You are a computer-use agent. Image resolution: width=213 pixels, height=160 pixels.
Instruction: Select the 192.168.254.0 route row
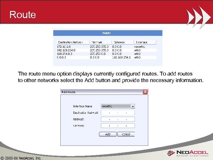106,50
